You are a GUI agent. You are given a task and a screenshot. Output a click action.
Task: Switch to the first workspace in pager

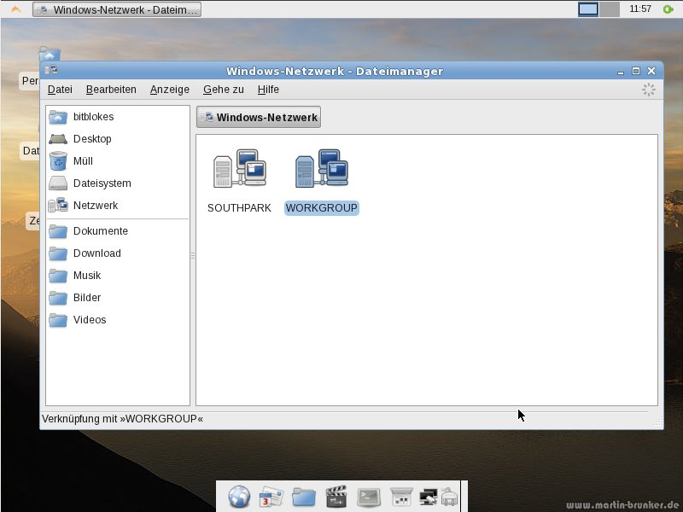tap(587, 9)
